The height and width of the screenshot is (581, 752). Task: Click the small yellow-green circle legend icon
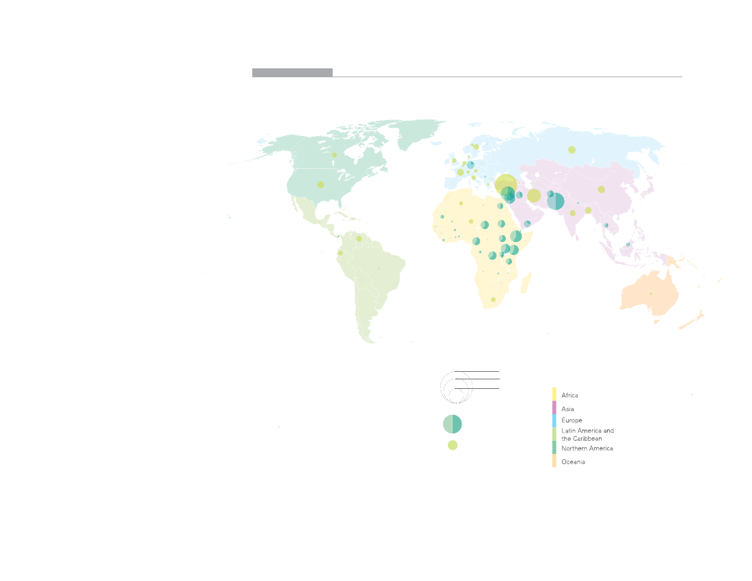coord(453,445)
